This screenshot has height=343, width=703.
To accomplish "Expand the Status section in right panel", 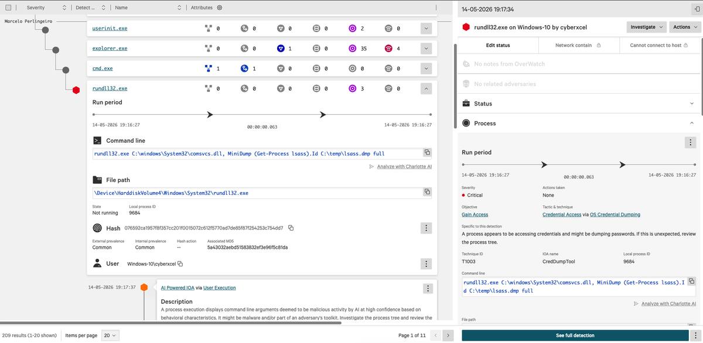I will (692, 104).
